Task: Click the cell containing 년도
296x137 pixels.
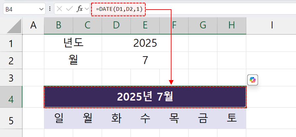Action: [73, 43]
